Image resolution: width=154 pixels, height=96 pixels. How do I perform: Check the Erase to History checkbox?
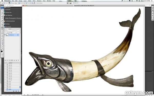pos(36,3)
